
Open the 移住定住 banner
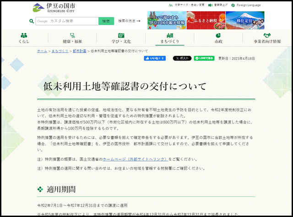click(x=245, y=20)
